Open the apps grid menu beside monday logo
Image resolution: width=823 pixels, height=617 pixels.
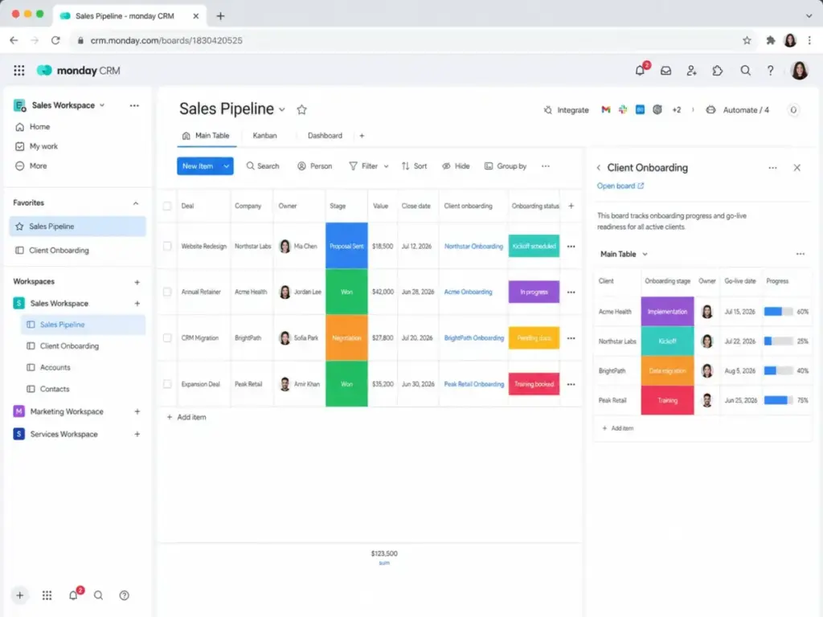(19, 71)
